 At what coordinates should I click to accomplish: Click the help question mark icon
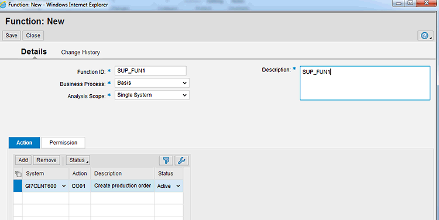tap(426, 36)
